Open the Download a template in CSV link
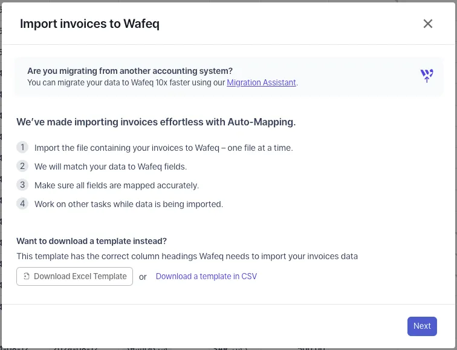 point(206,276)
